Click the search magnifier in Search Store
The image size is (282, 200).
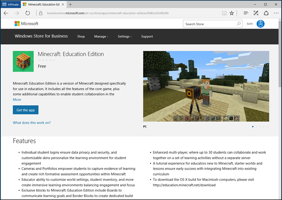tap(239, 24)
